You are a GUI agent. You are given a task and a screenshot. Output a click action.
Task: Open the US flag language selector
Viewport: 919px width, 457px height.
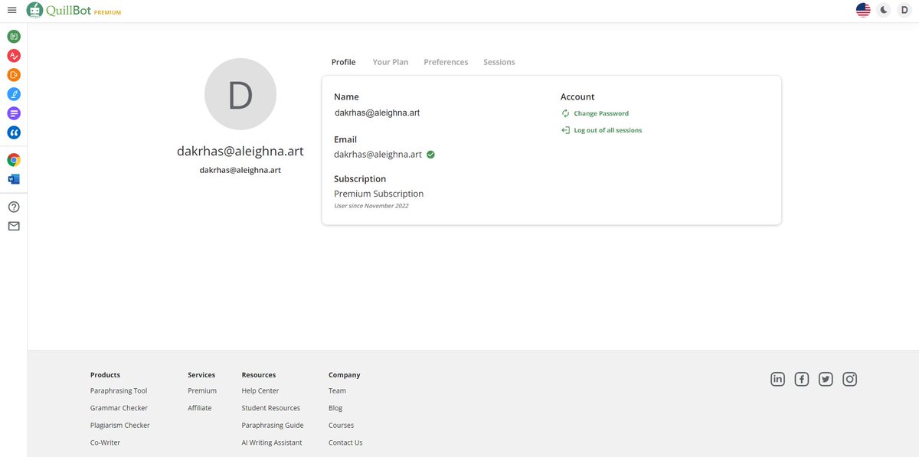tap(863, 10)
